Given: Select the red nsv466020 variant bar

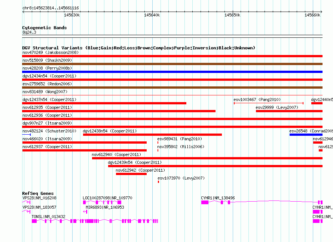Looking at the screenshot, I should tap(84, 143).
